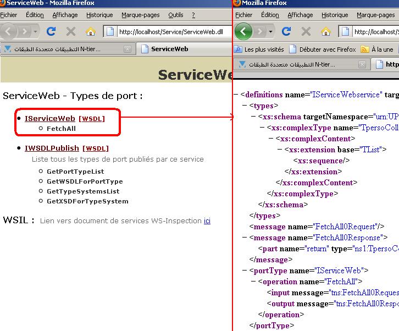Open the IServiceWeb port type link

50,118
